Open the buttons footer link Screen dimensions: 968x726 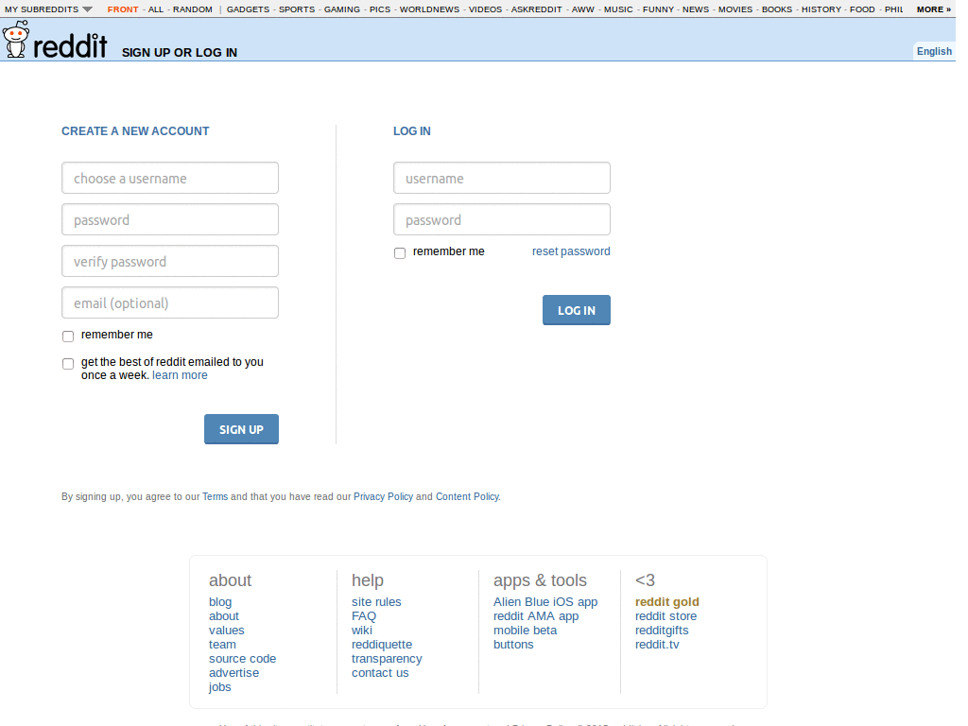coord(513,645)
